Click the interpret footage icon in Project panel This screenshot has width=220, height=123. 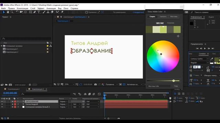2,85
